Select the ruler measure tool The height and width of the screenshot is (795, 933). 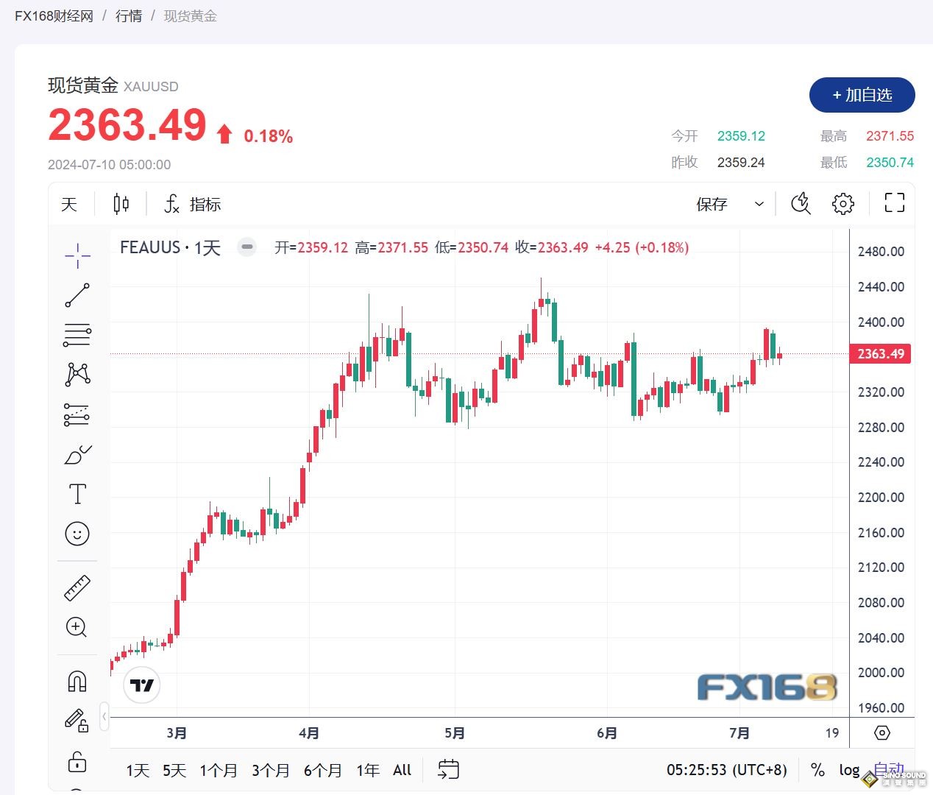coord(77,587)
